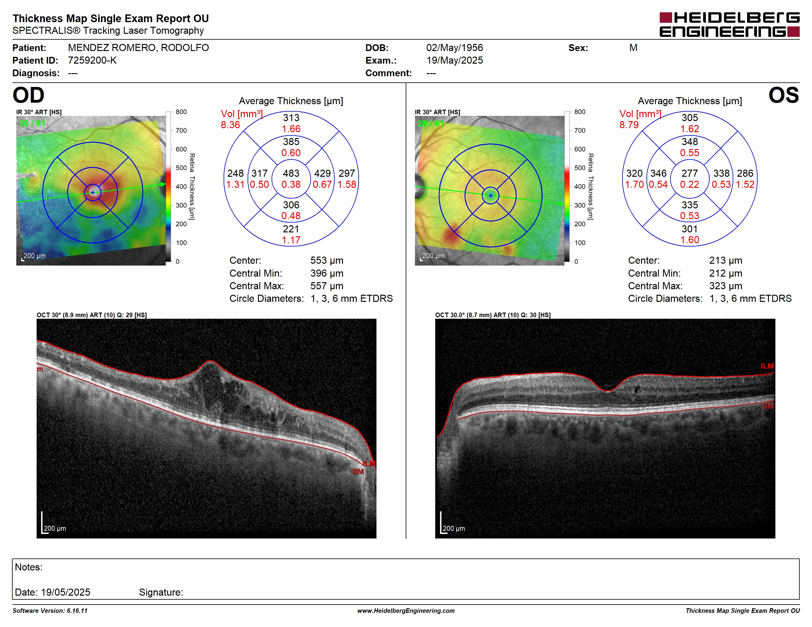Click OD inner inferior thickness '306'
Screen dimensions: 812x627
coord(291,205)
